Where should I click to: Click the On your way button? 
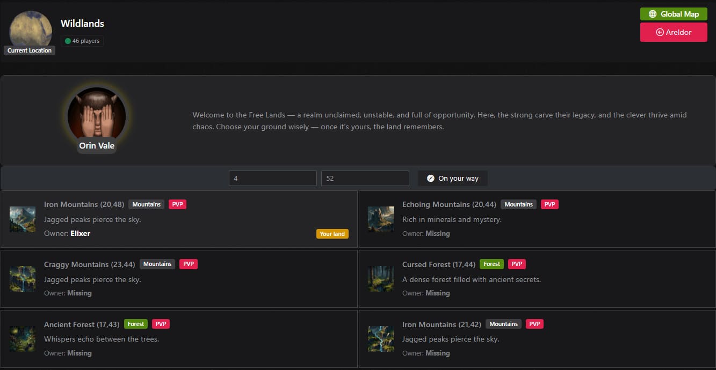tap(453, 179)
